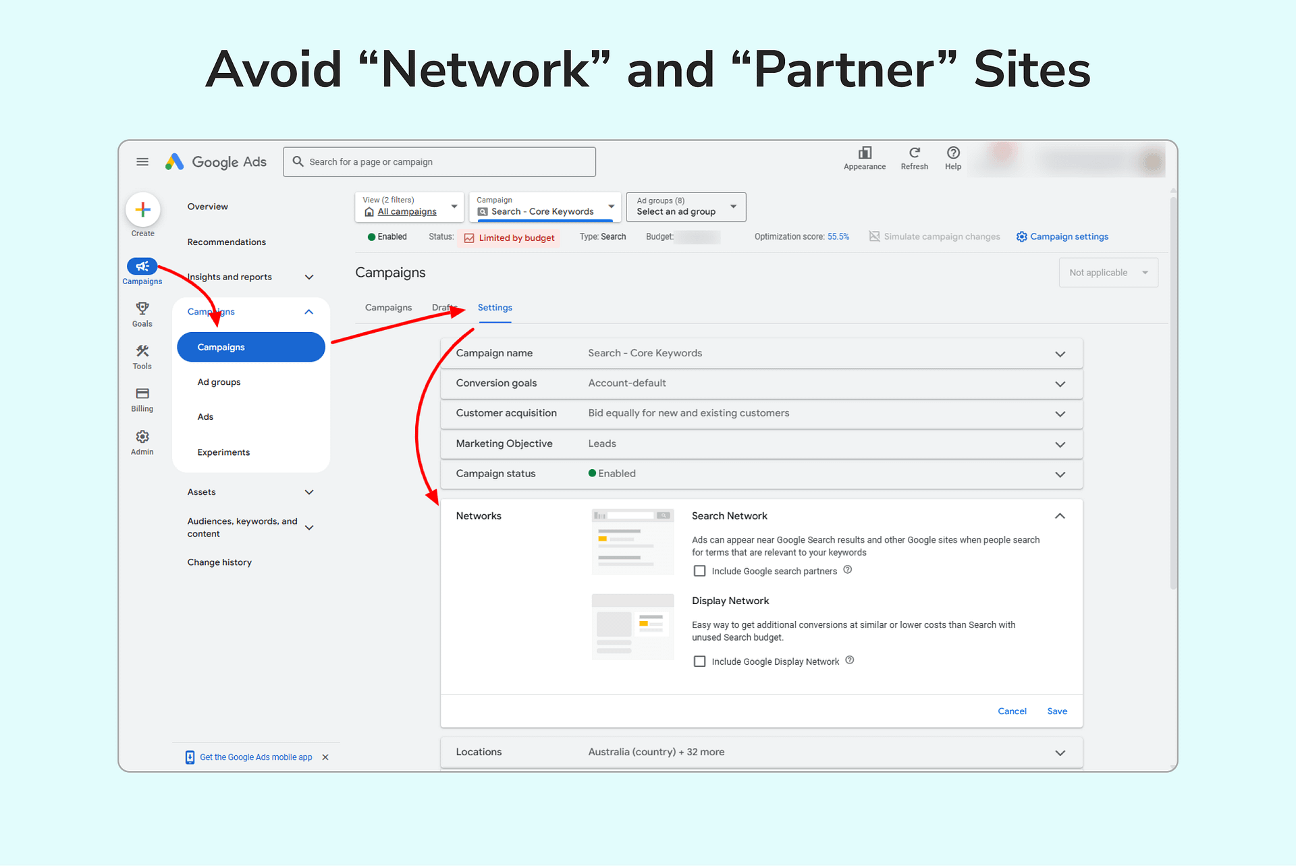This screenshot has width=1296, height=866.
Task: Open the hamburger navigation menu
Action: pyautogui.click(x=142, y=161)
